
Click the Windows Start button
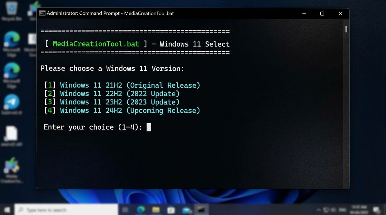(7, 210)
